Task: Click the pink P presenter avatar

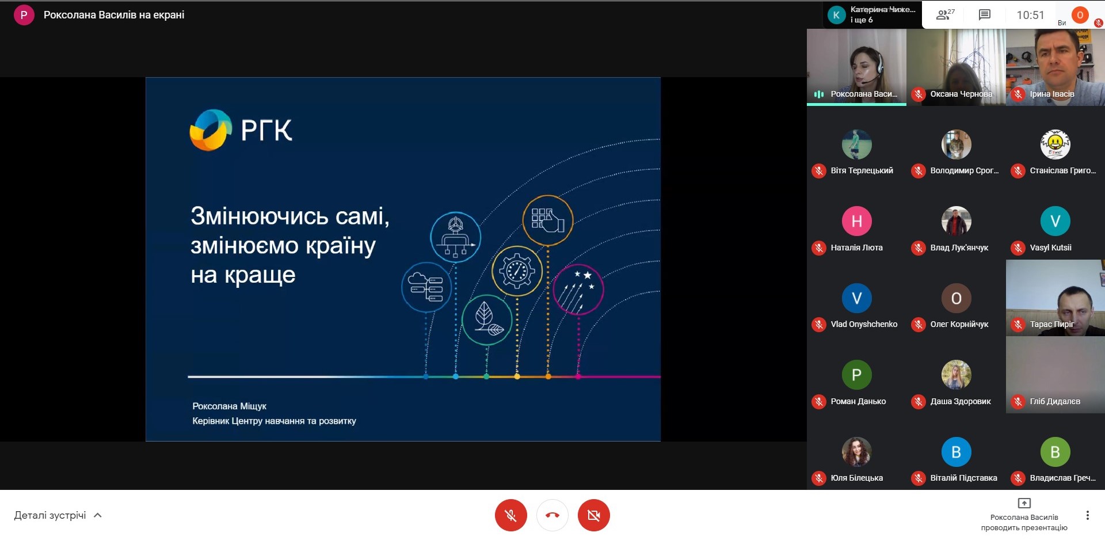Action: tap(24, 15)
